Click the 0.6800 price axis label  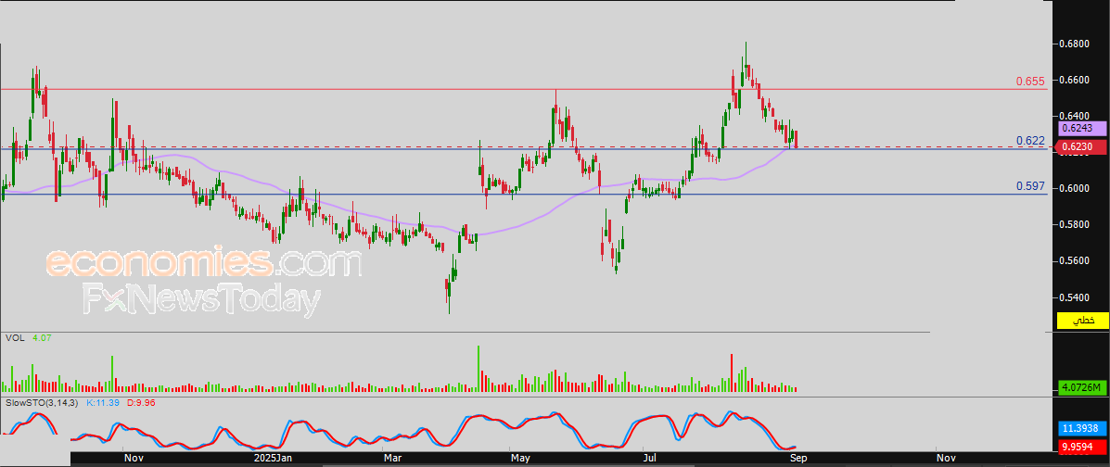pos(1074,44)
